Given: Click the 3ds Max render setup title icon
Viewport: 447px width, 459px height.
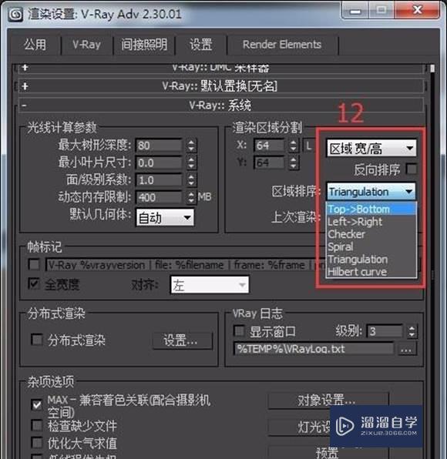Looking at the screenshot, I should (15, 15).
